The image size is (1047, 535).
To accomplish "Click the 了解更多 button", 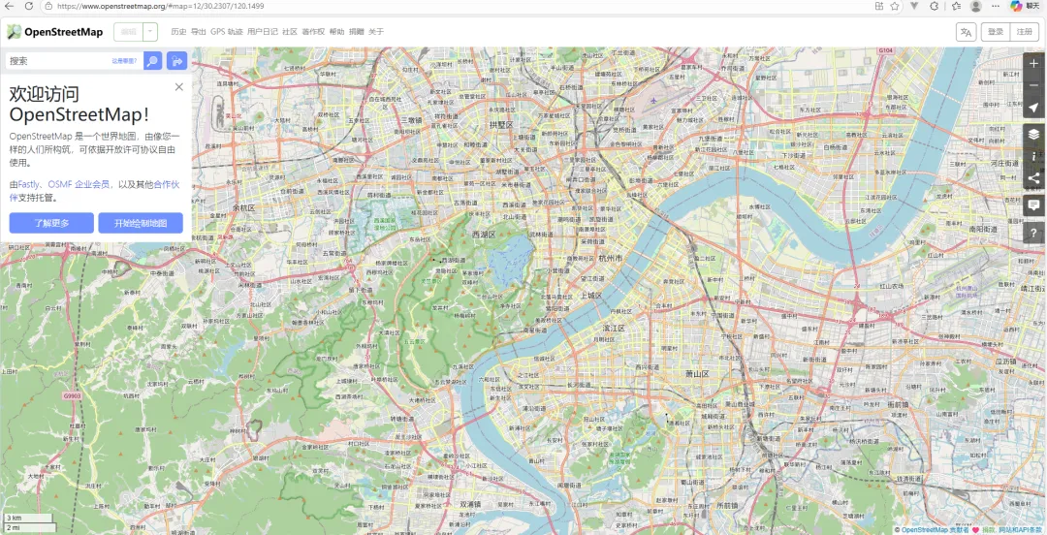I will 51,223.
